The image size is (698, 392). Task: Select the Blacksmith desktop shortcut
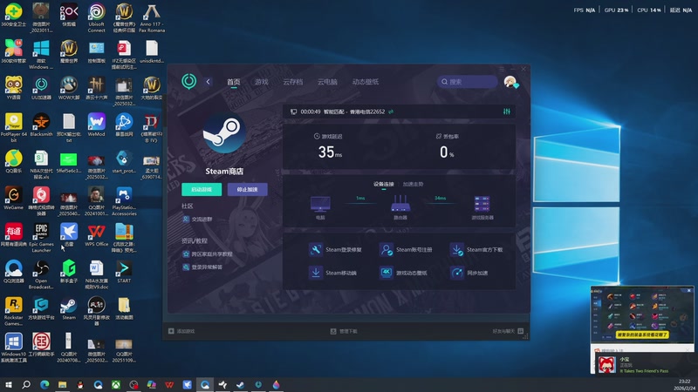pyautogui.click(x=41, y=125)
